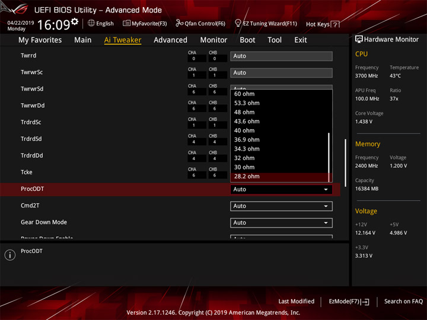
Task: Select the ProcODT setting row
Action: pyautogui.click(x=170, y=190)
